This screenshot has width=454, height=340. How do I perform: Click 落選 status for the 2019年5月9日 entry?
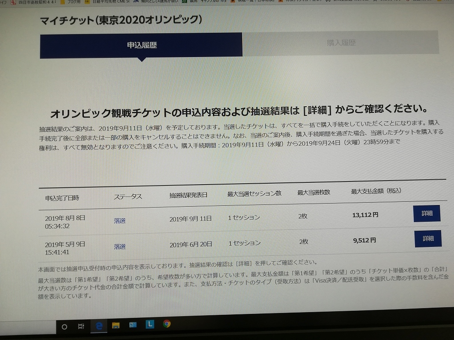click(x=120, y=247)
